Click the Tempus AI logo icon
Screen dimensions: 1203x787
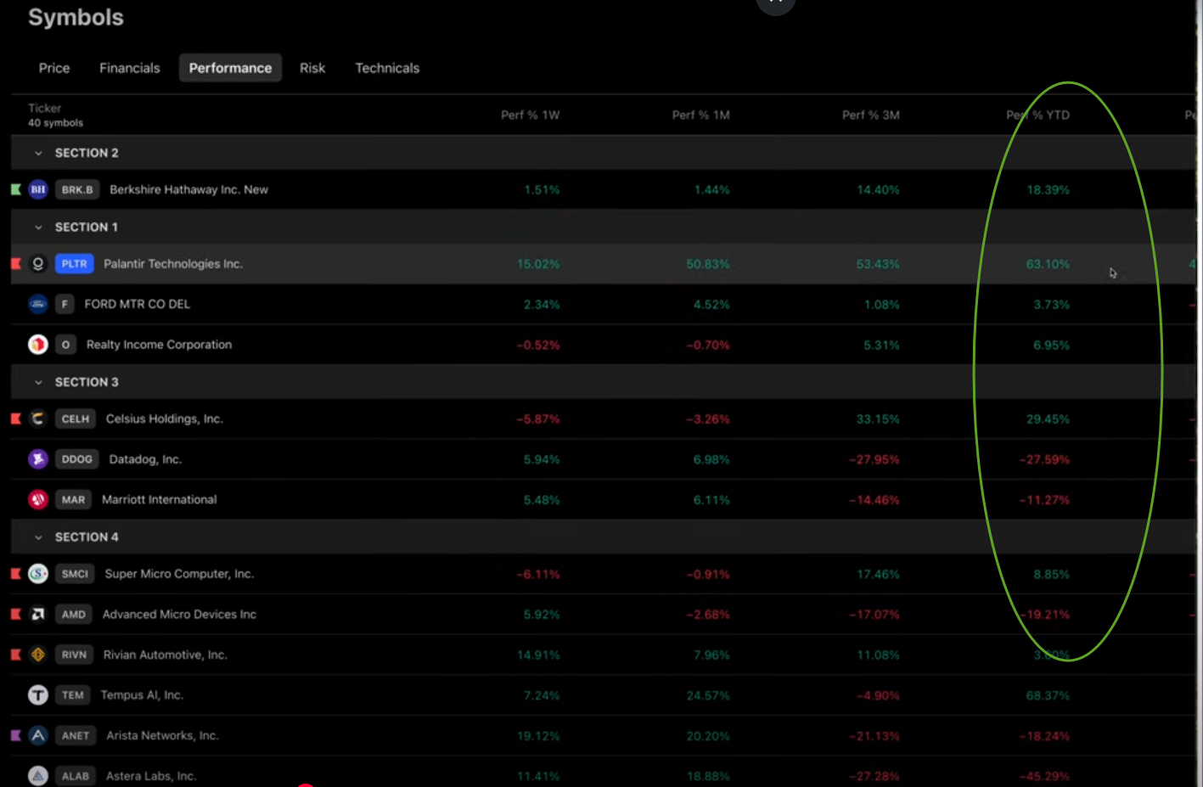(x=37, y=695)
